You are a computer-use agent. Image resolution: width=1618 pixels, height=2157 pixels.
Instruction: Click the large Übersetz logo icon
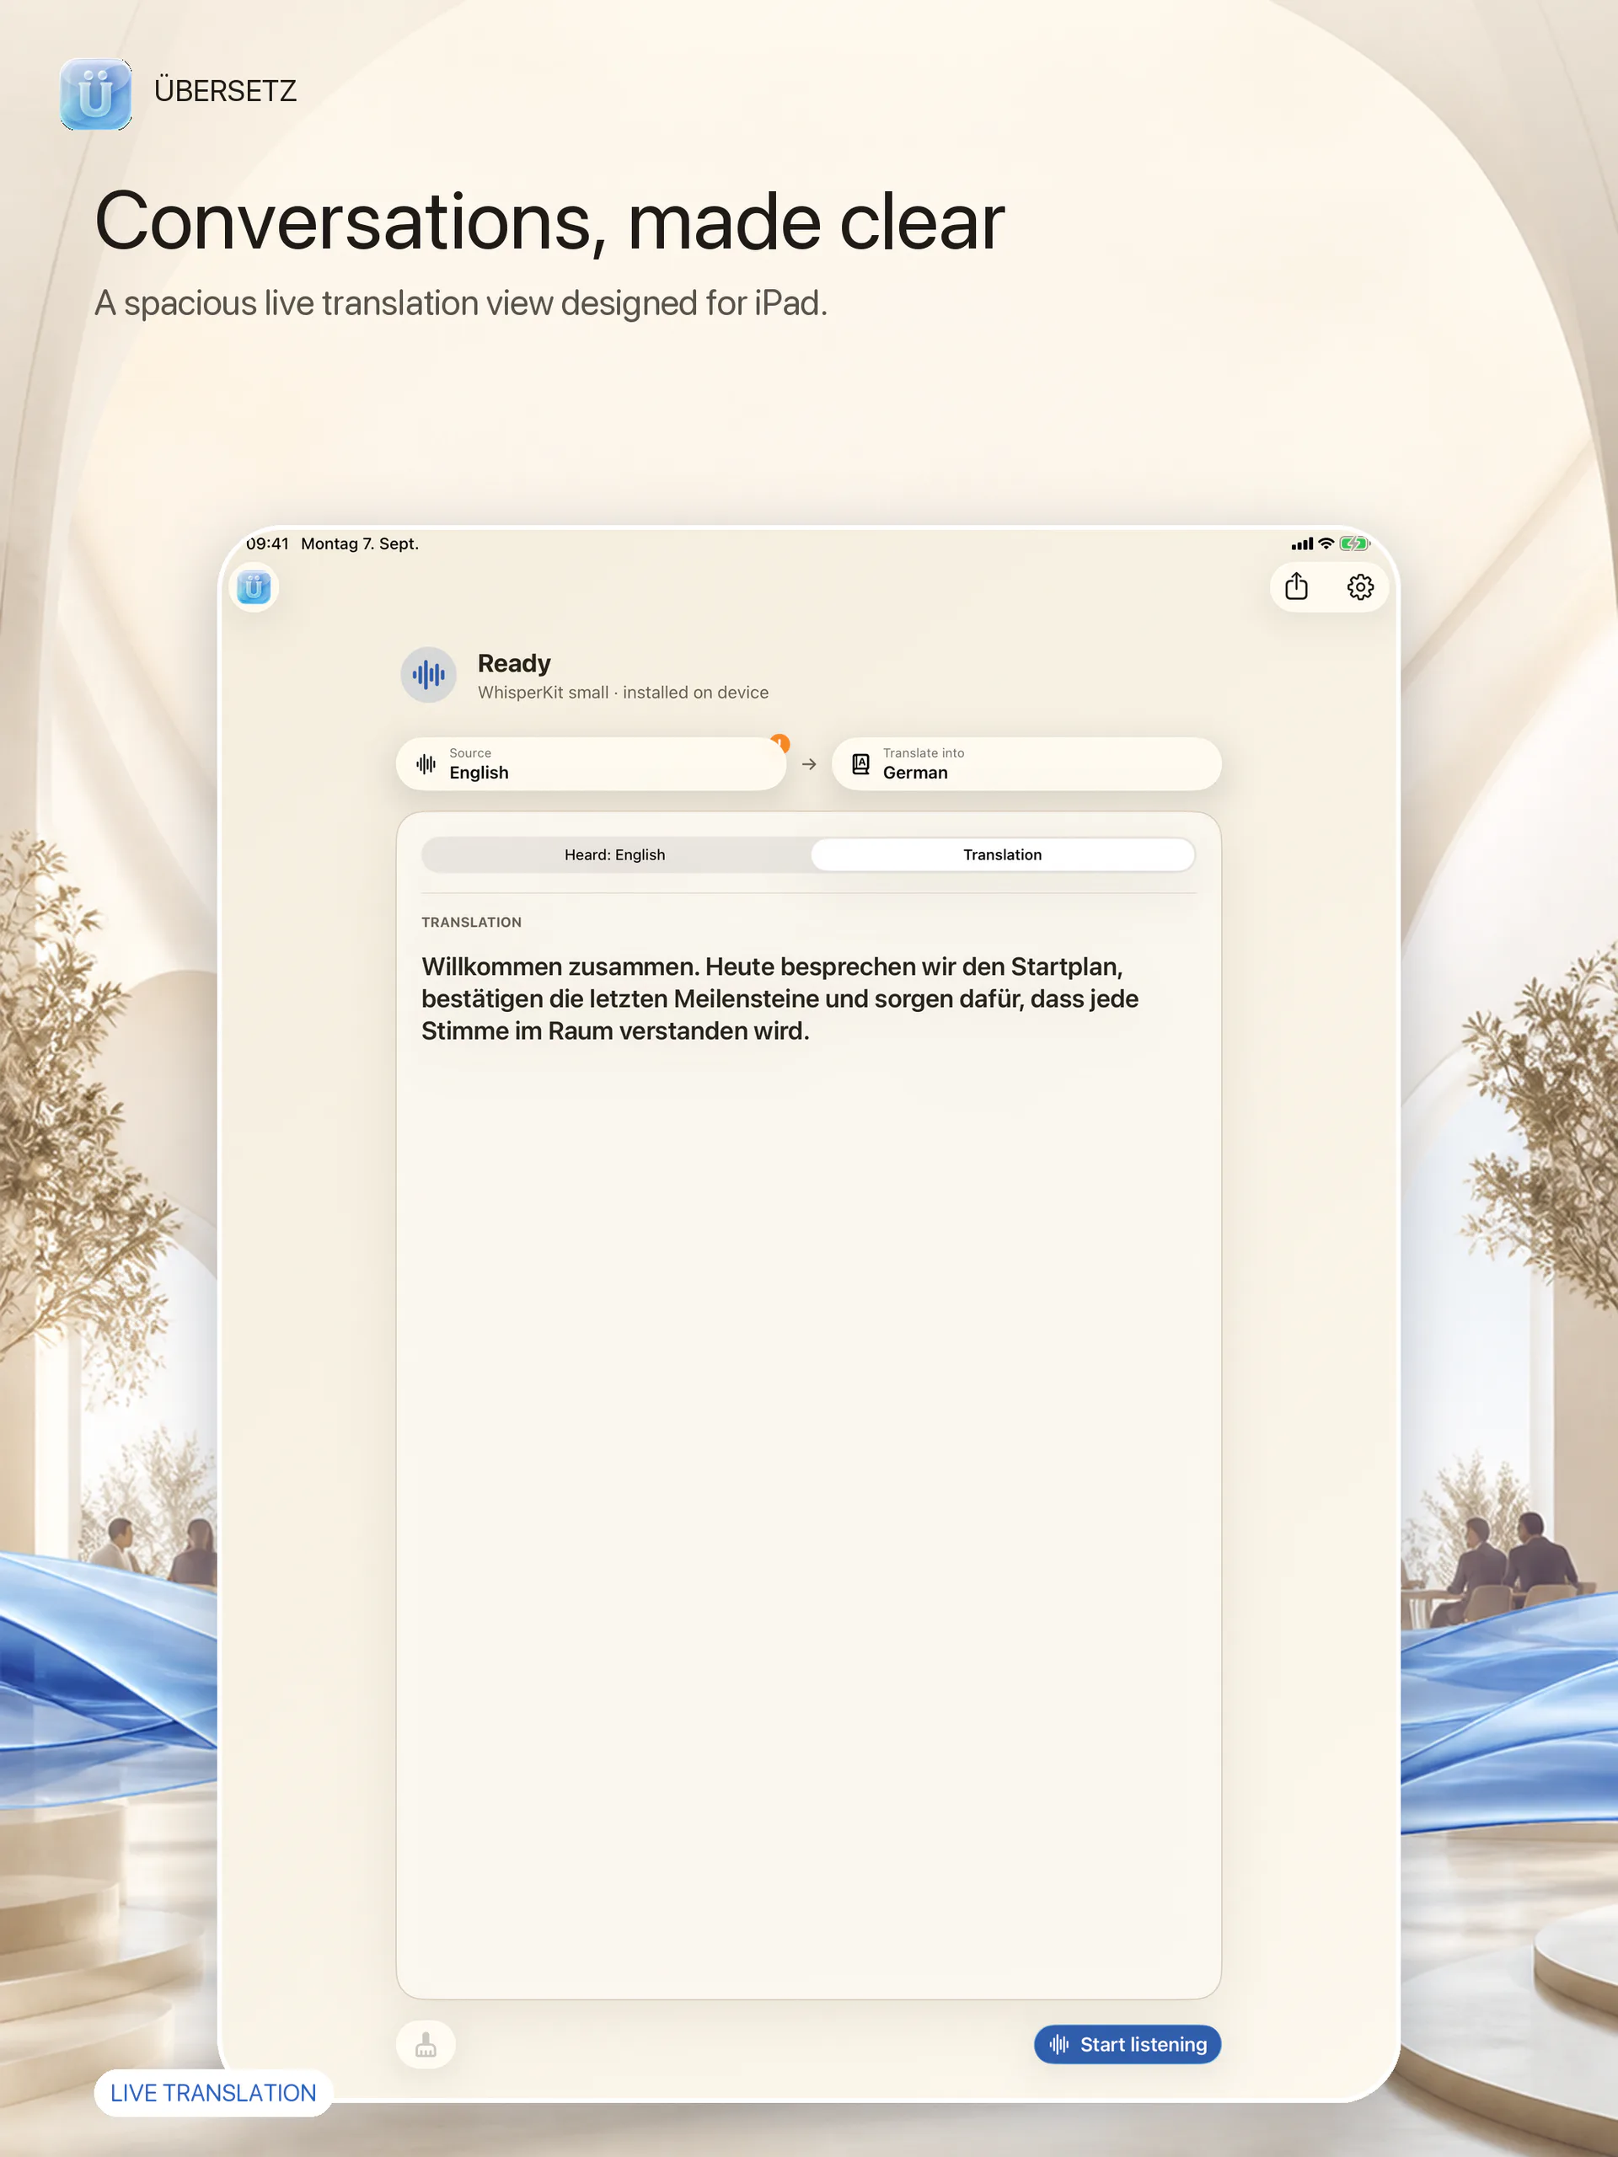coord(95,94)
